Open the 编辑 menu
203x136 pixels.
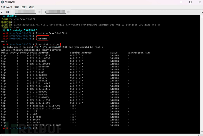17,7
